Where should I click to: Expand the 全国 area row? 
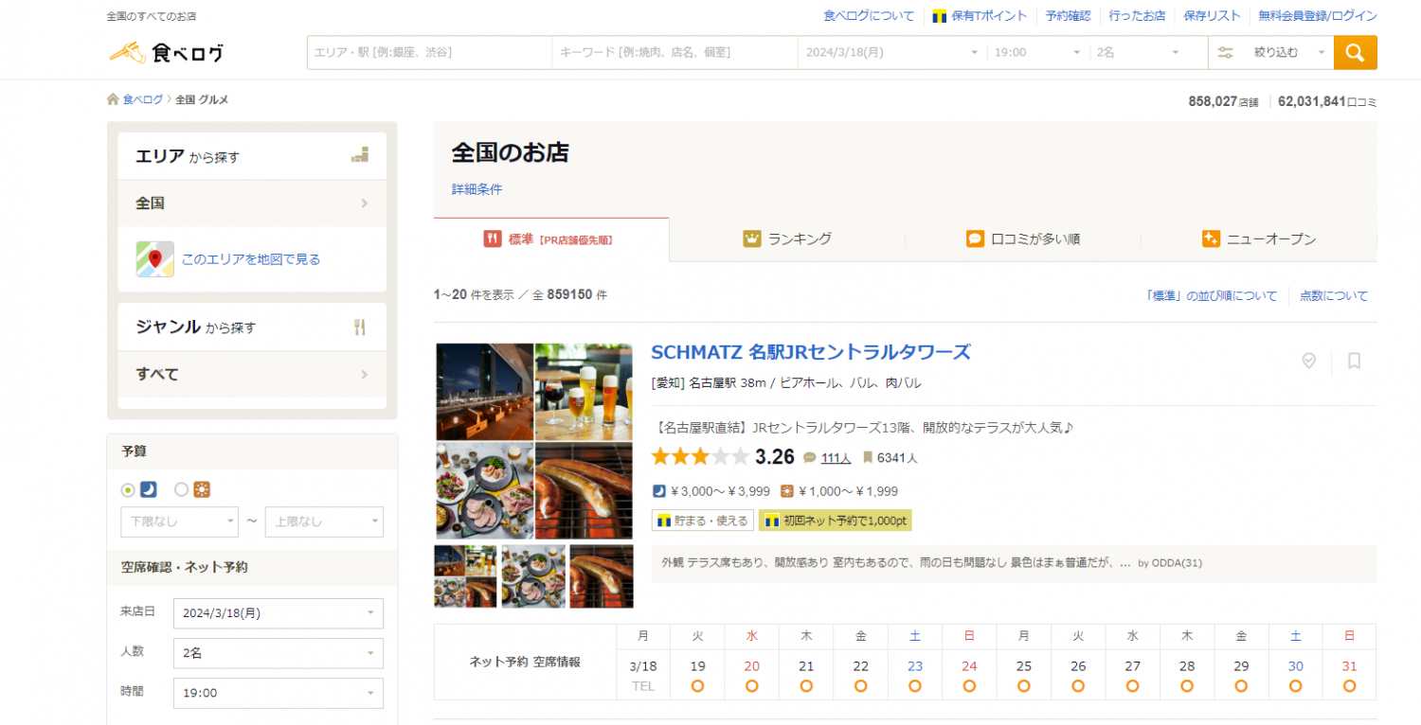[252, 203]
